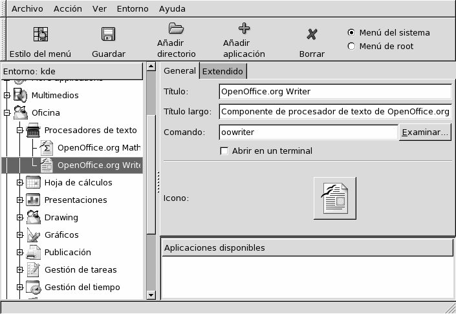456x314 pixels.
Task: Click the window resize grip corner
Action: click(x=450, y=308)
